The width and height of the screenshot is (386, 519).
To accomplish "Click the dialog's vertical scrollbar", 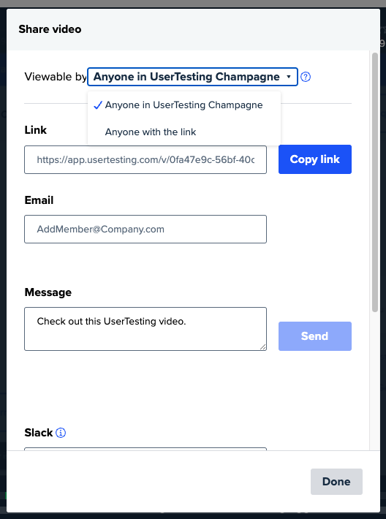I will click(375, 182).
